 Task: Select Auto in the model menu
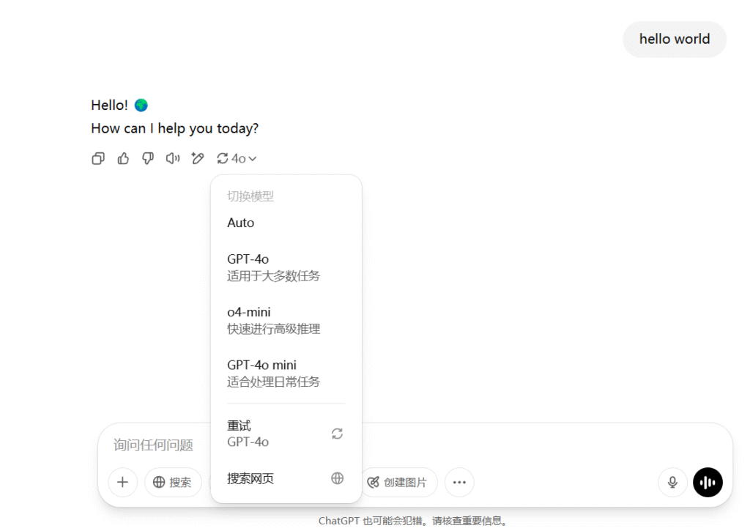pyautogui.click(x=286, y=223)
